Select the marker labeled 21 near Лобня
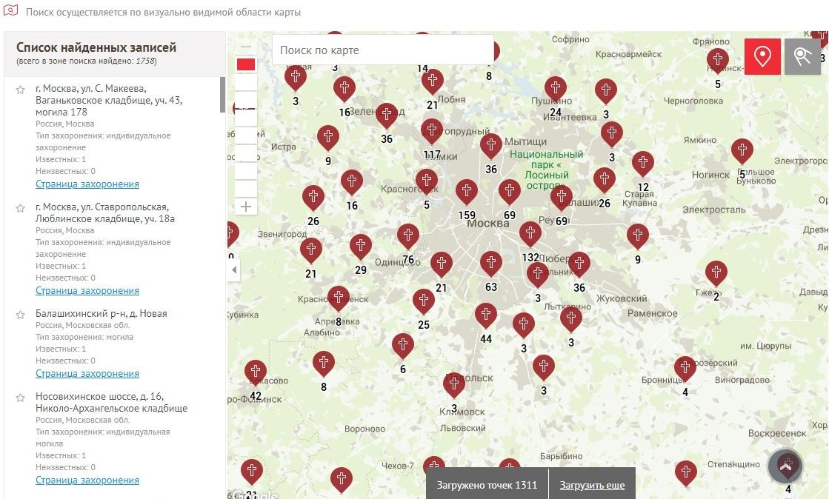829x499 pixels. point(433,82)
